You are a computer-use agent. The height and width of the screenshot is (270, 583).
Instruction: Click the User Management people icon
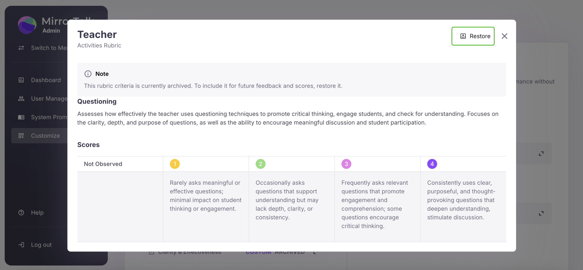pyautogui.click(x=21, y=99)
